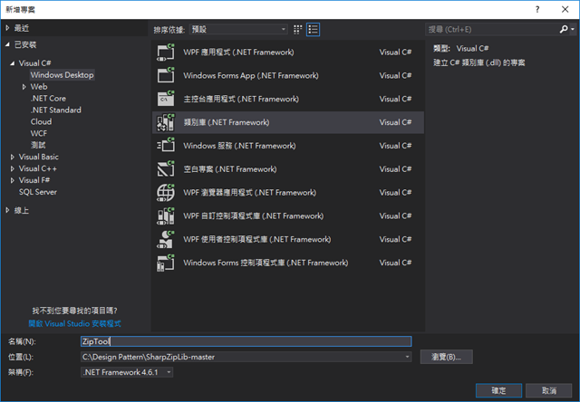Select the WPF 應用程式 template icon

point(165,53)
